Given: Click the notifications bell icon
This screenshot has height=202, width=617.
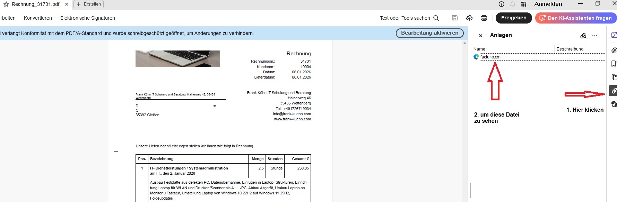Looking at the screenshot, I should click(512, 4).
